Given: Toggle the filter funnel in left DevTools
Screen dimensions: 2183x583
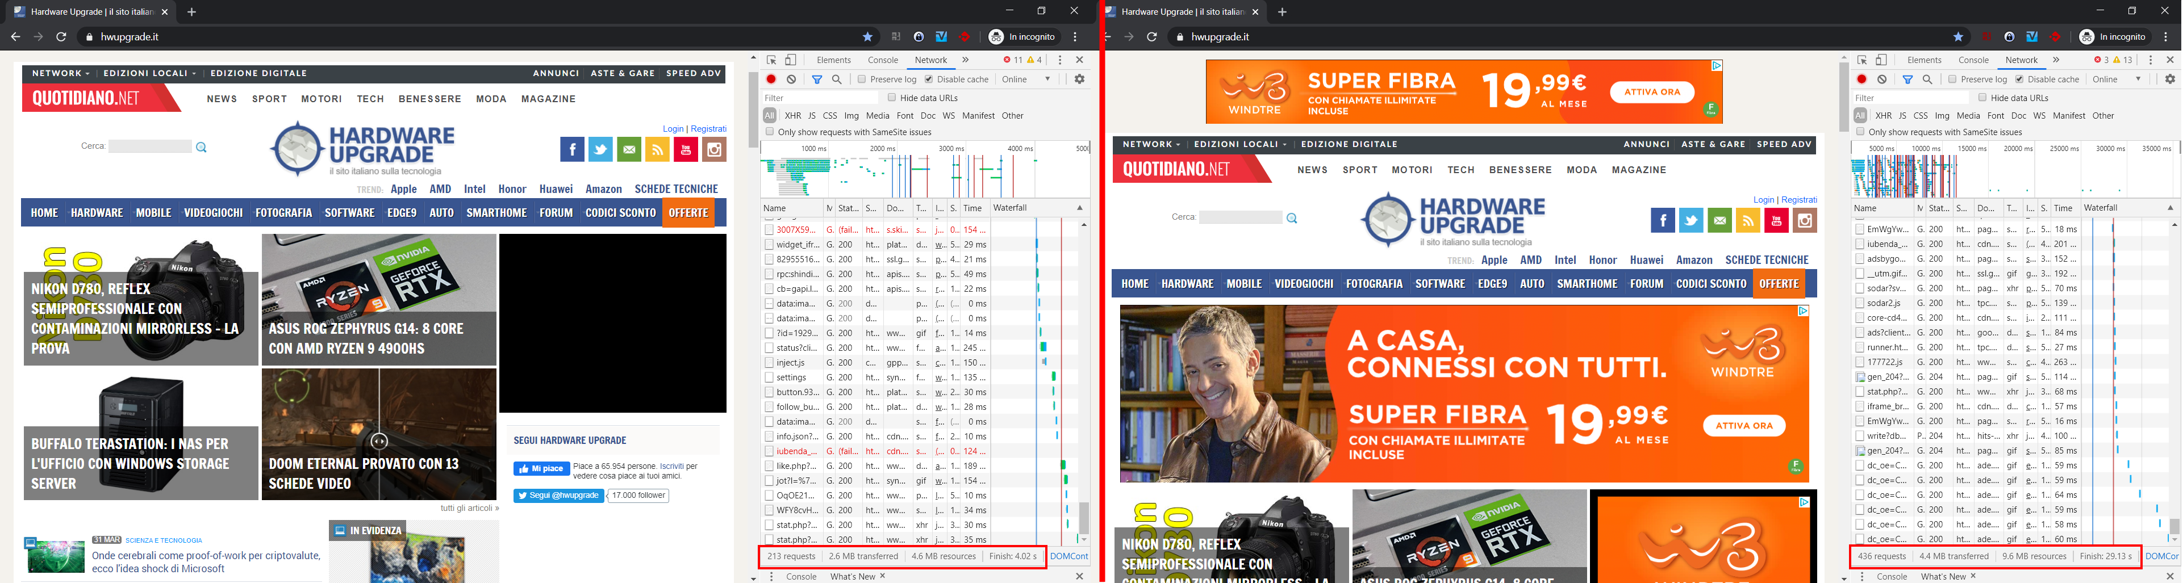Looking at the screenshot, I should [x=817, y=79].
